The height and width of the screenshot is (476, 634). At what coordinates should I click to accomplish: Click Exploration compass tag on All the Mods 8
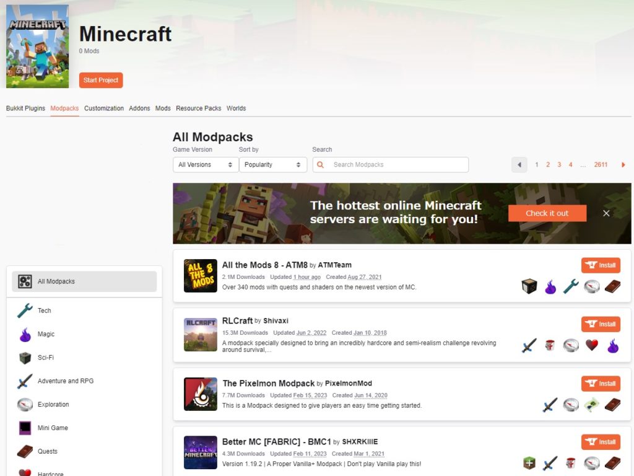pyautogui.click(x=592, y=286)
